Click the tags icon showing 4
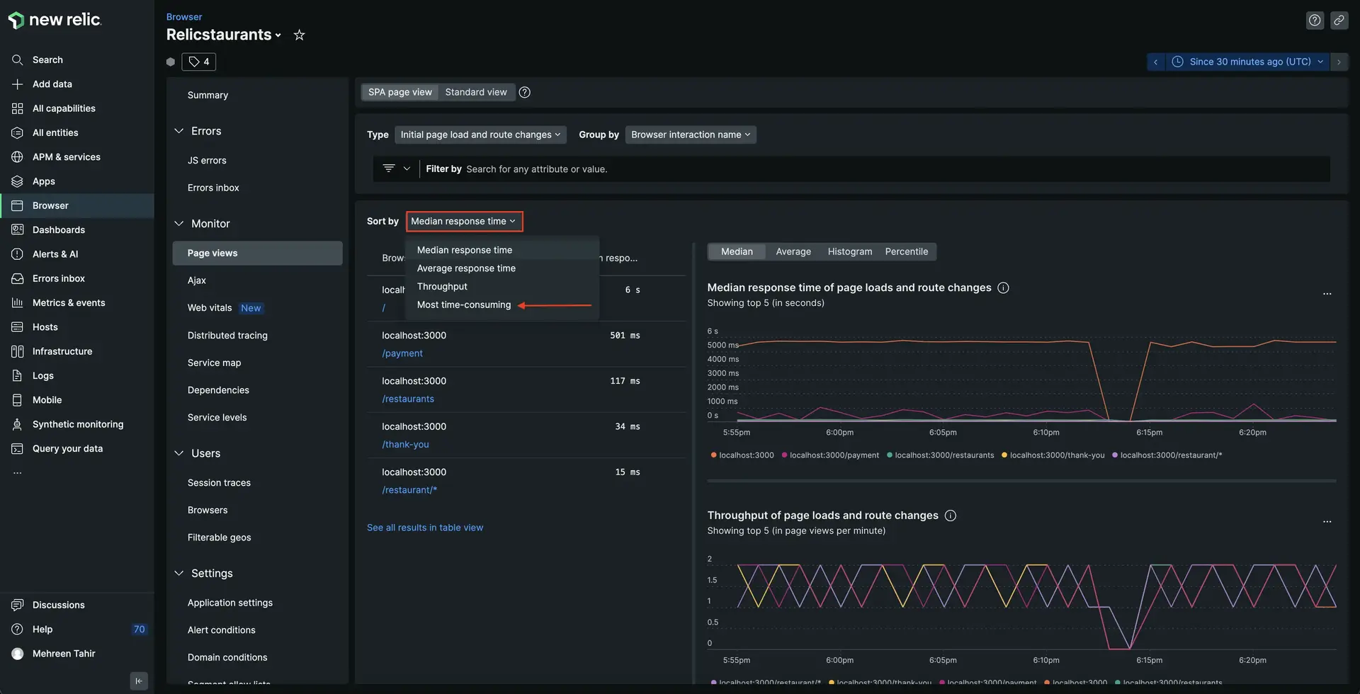The width and height of the screenshot is (1360, 694). pyautogui.click(x=198, y=62)
